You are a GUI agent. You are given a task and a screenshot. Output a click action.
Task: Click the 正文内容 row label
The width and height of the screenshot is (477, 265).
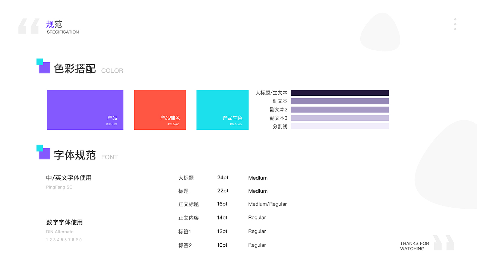189,218
